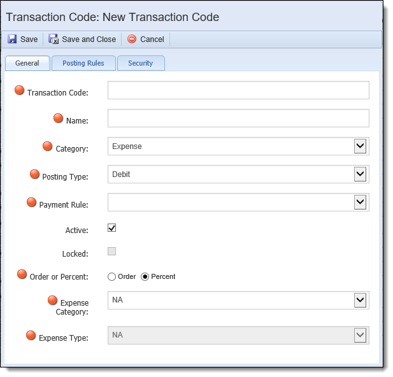This screenshot has width=393, height=377.
Task: Select the Order radio button
Action: pos(111,277)
